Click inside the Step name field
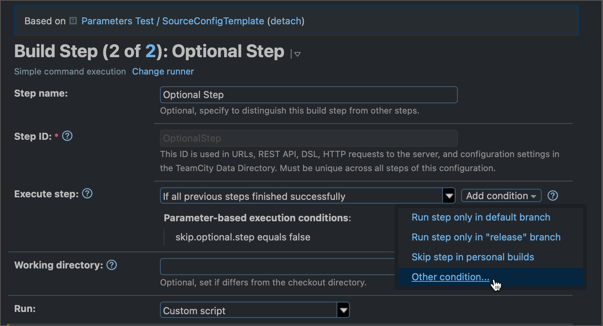The image size is (603, 326). 309,95
